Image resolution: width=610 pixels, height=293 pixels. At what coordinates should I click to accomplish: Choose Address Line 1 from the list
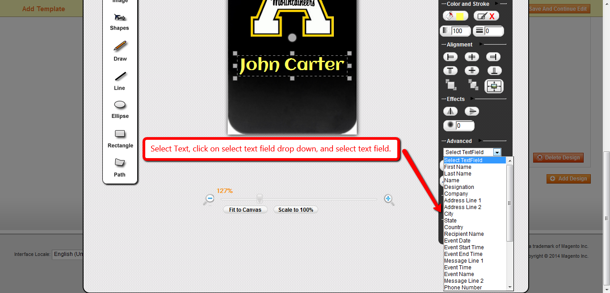pyautogui.click(x=475, y=201)
